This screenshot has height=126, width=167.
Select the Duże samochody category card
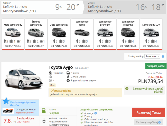[59, 34]
